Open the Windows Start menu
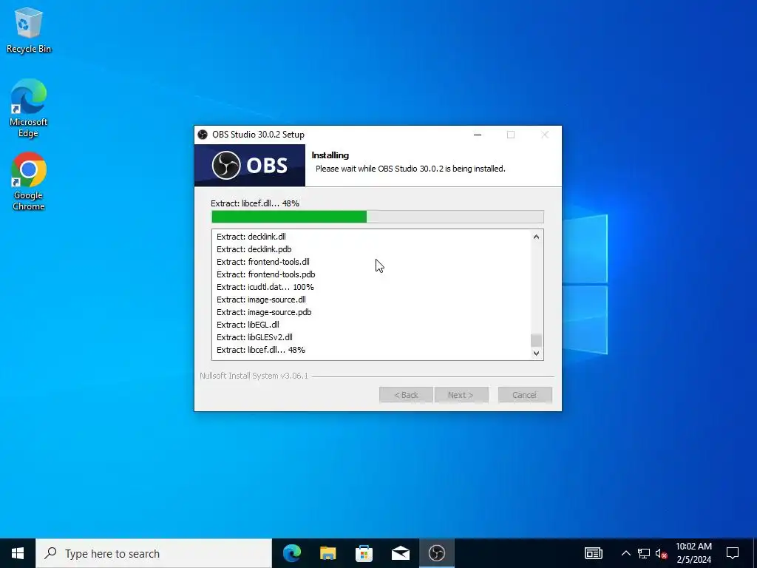 pos(18,553)
